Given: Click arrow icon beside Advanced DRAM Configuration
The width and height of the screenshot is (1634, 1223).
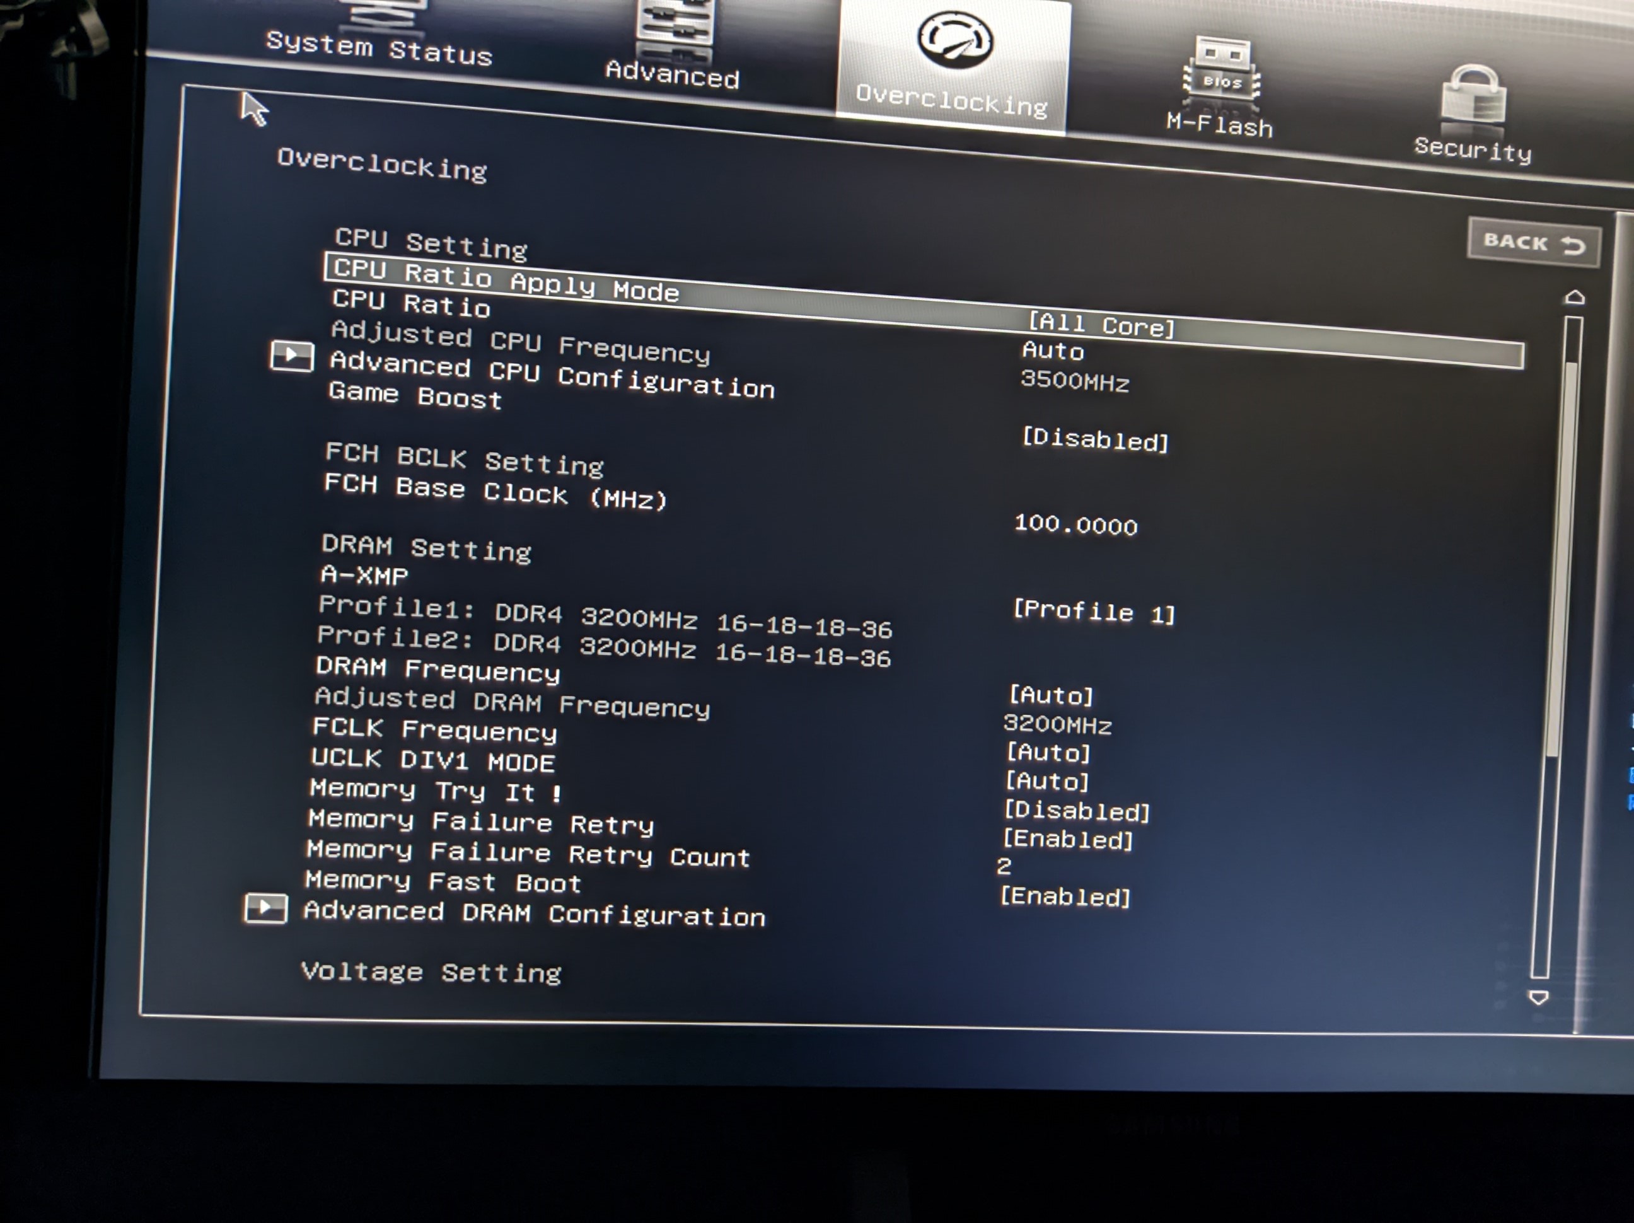Looking at the screenshot, I should tap(265, 908).
